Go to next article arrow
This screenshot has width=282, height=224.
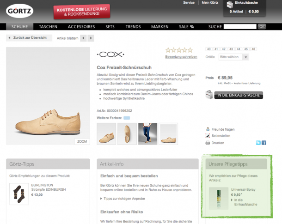tap(91, 38)
